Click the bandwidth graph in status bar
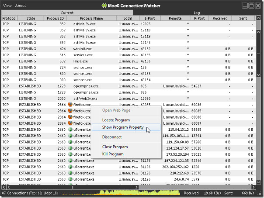This screenshot has height=198, width=264. point(121,193)
